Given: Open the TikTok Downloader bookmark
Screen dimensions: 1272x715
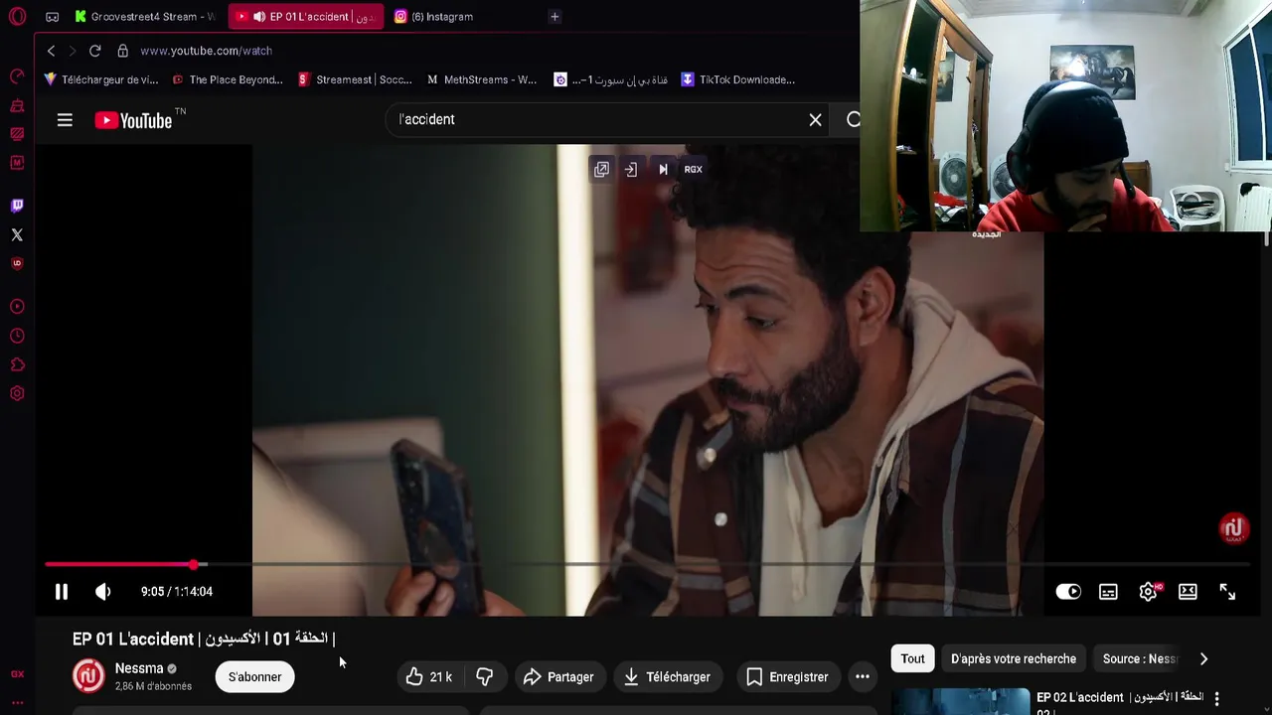Looking at the screenshot, I should (738, 79).
